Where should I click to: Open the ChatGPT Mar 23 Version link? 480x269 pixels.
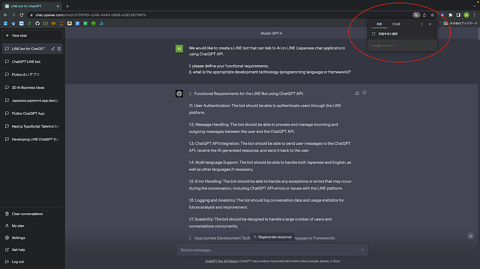click(221, 261)
